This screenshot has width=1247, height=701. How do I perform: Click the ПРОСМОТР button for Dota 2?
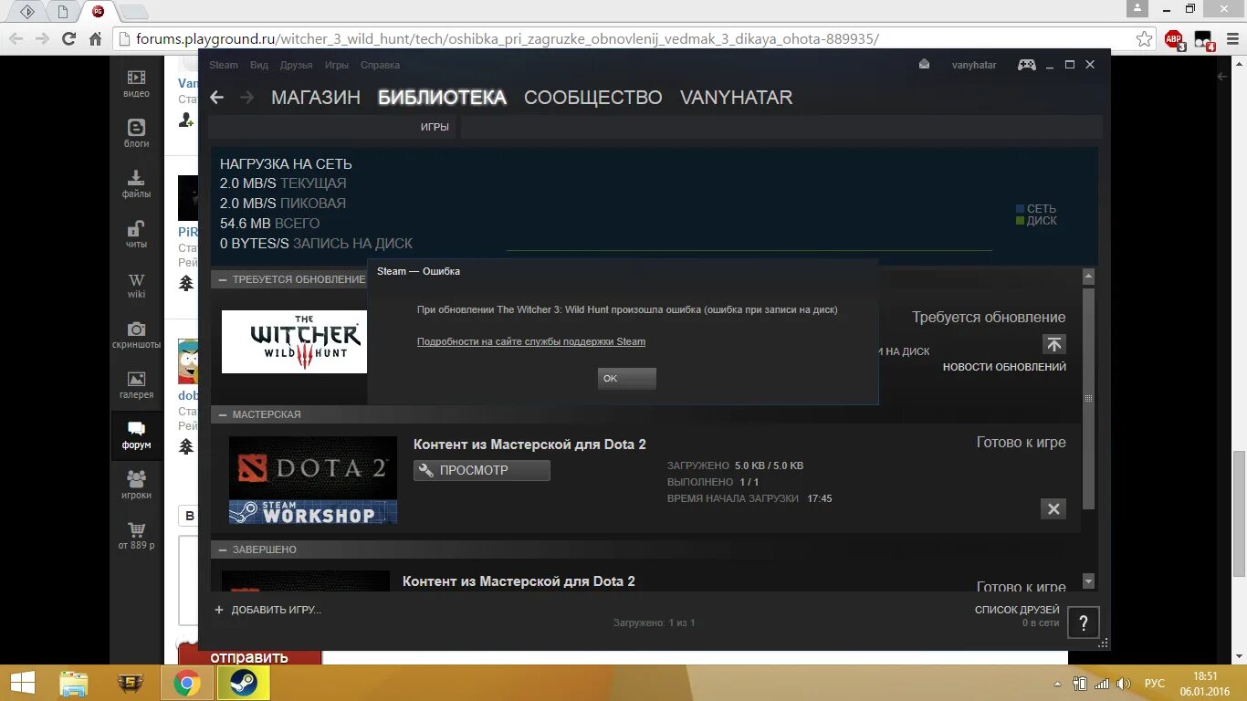point(482,470)
